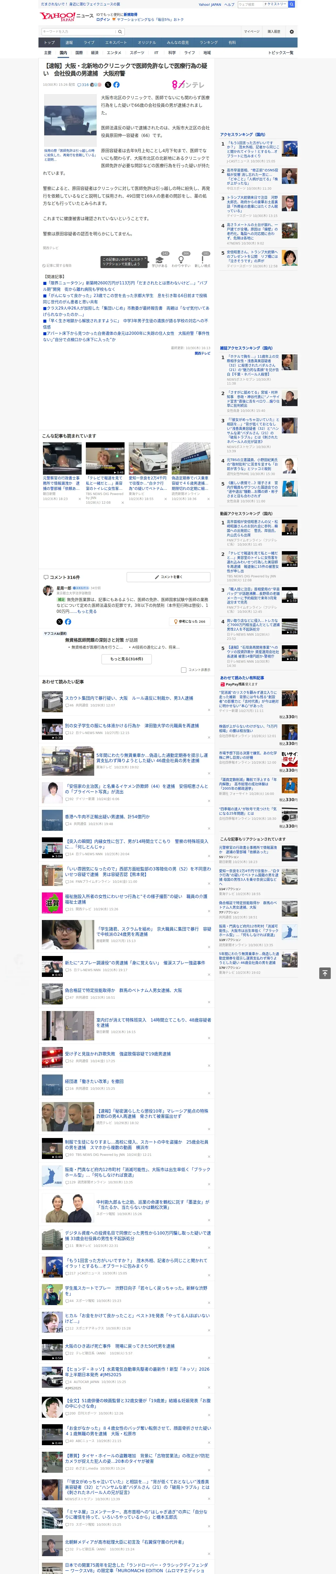Open the みんなの意見 tab
Screen dimensions: 336x1574
click(x=177, y=43)
